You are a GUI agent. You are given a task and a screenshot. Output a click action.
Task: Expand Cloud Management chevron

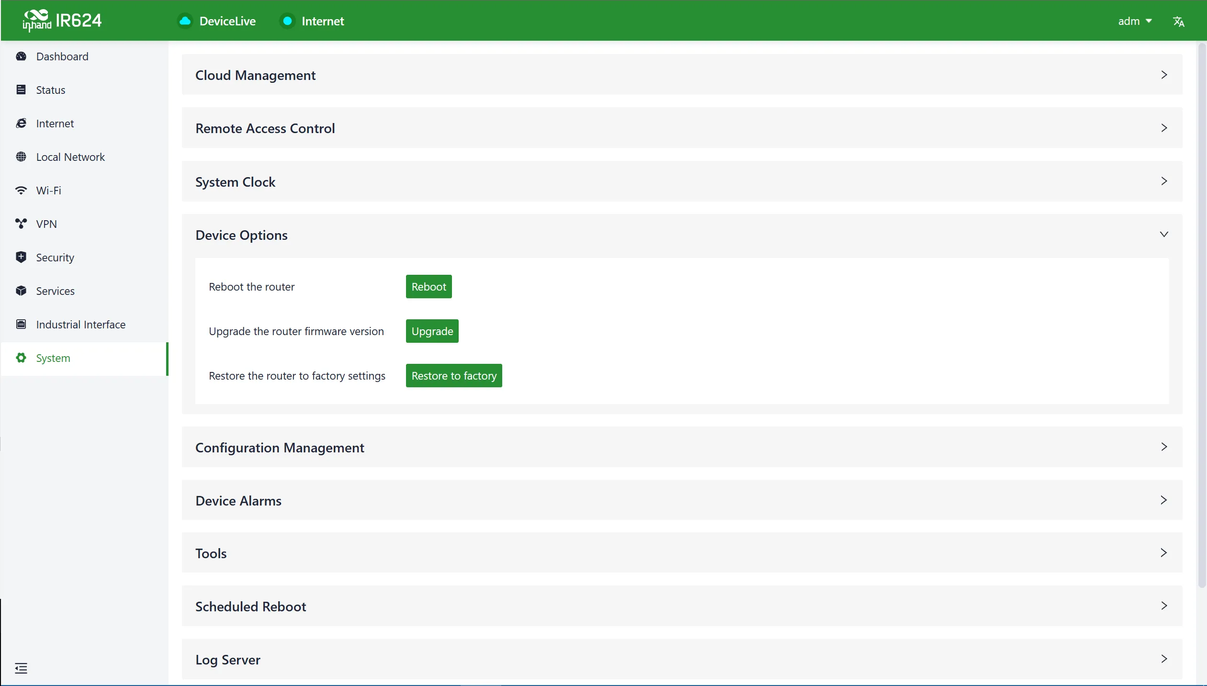point(1164,75)
